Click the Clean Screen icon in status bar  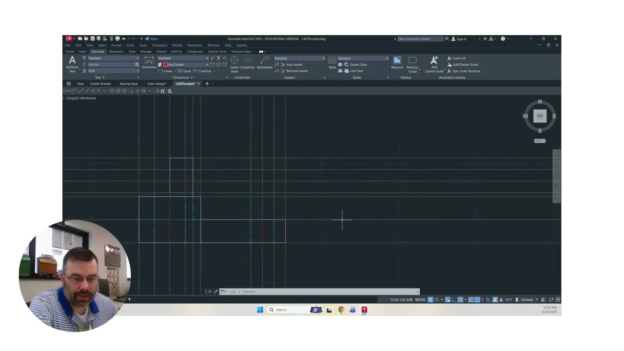click(551, 299)
